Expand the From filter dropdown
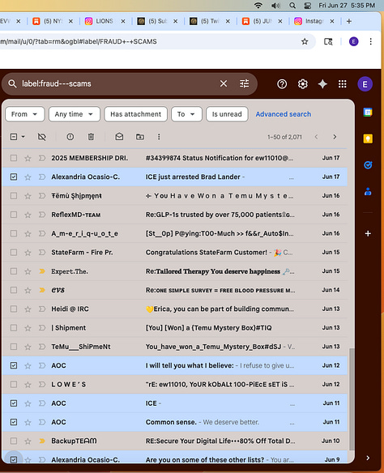Image resolution: width=384 pixels, height=473 pixels. coord(25,114)
